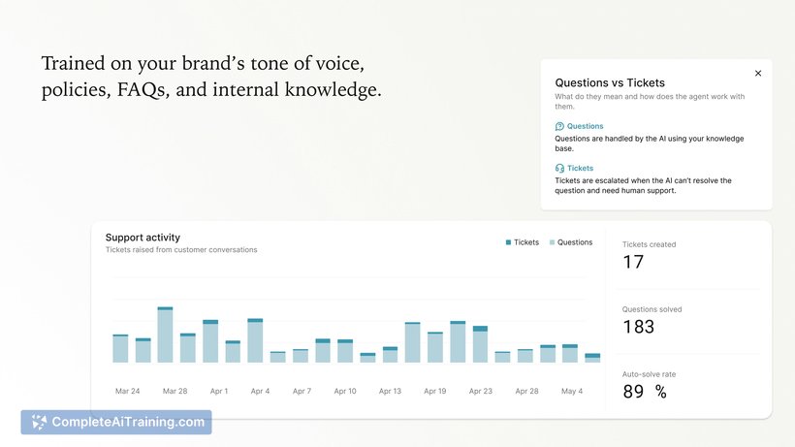This screenshot has width=795, height=447.
Task: Click the Questions legend color swatch
Action: (552, 242)
